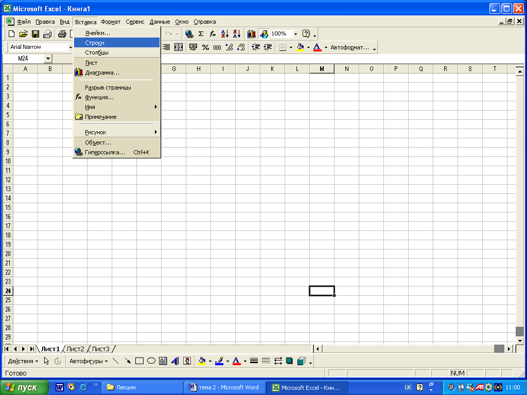This screenshot has height=395, width=527.
Task: Apply red font color on formatting toolbar
Action: coord(317,47)
